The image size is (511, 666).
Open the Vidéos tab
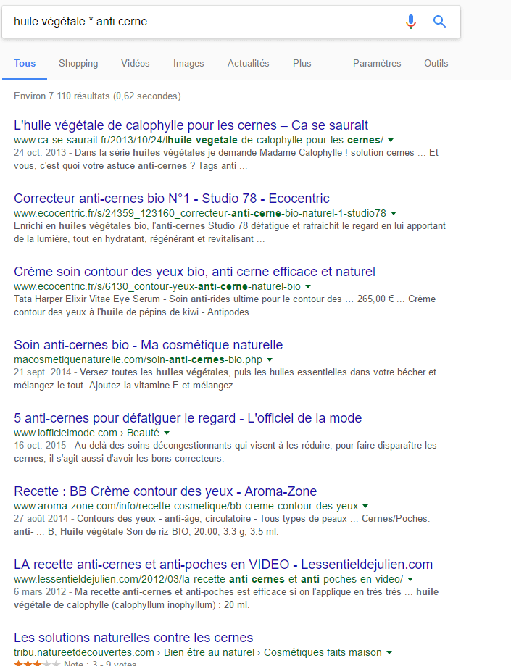pyautogui.click(x=135, y=63)
